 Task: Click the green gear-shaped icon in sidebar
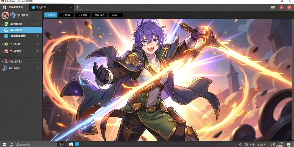pyautogui.click(x=6, y=44)
